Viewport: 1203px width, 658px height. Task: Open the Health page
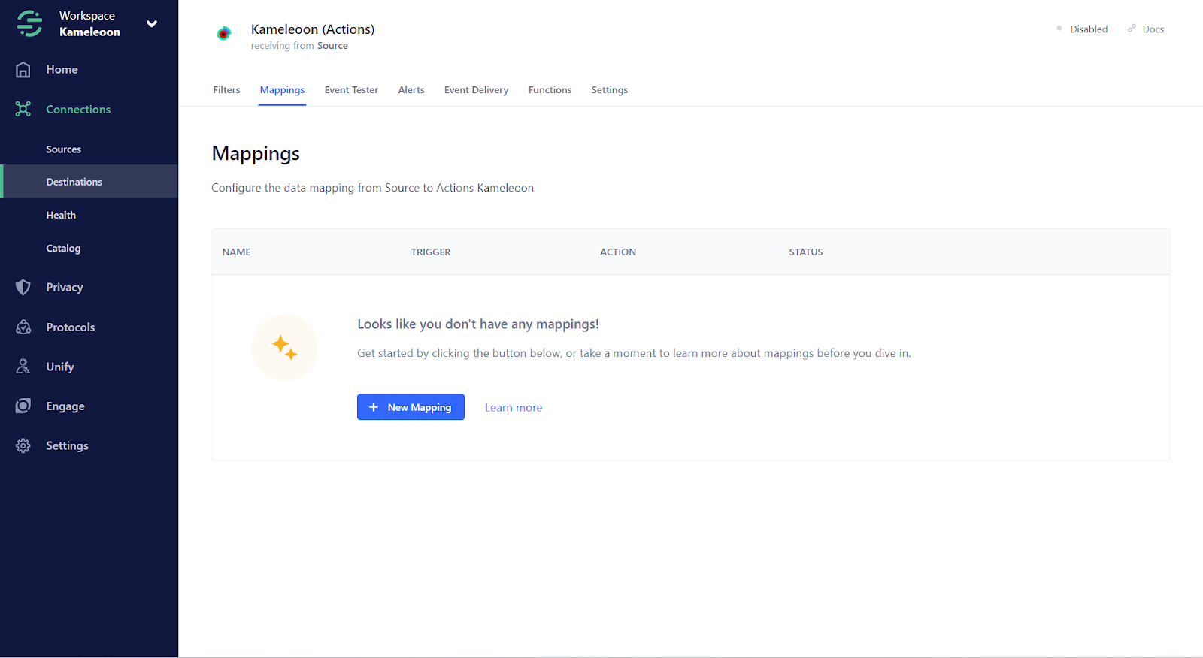point(61,215)
